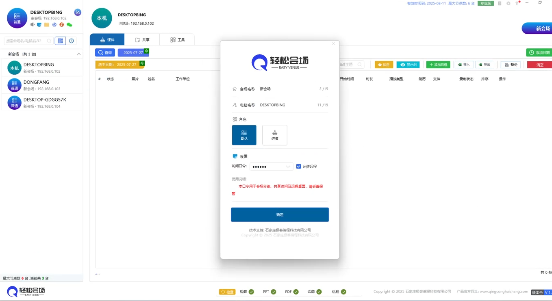This screenshot has height=301, width=552.
Task: Switch to the 工具 tab
Action: click(x=177, y=40)
